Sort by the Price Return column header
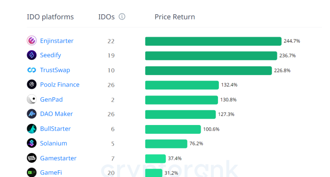Viewport: 330px width, 177px height. pyautogui.click(x=175, y=17)
